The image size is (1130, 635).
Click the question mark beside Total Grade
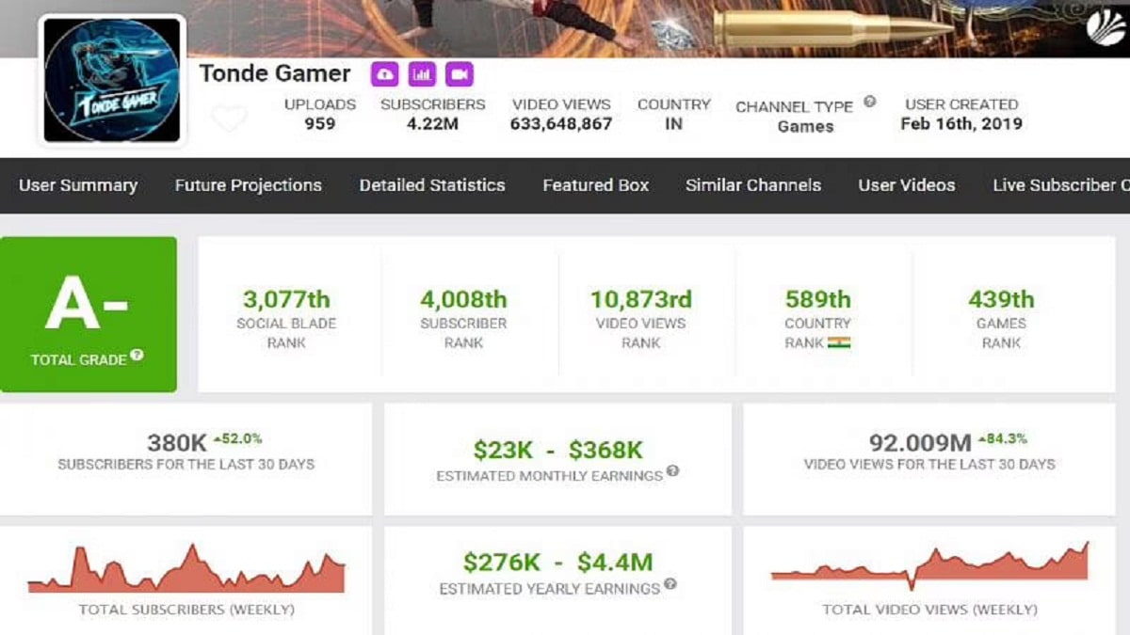coord(137,355)
